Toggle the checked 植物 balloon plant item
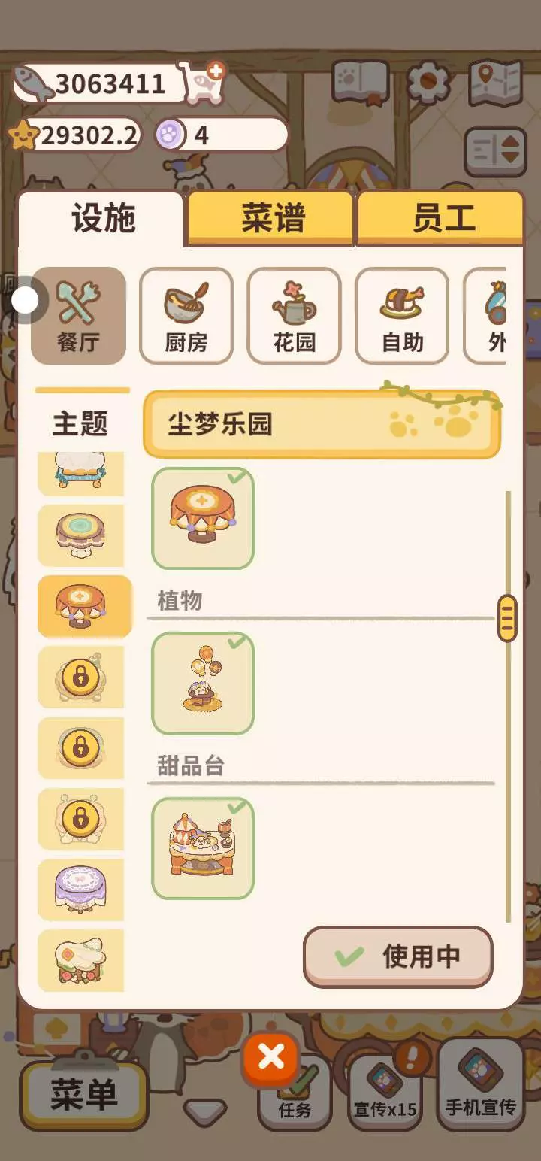The image size is (541, 1161). tap(203, 684)
